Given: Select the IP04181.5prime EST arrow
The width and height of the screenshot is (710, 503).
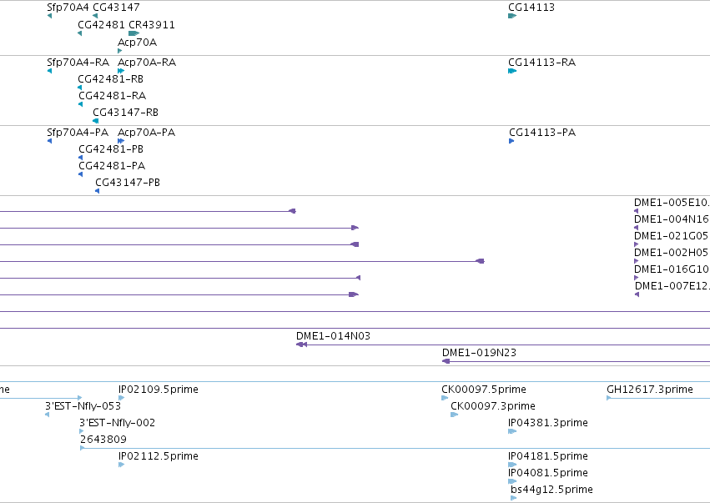Looking at the screenshot, I should pyautogui.click(x=512, y=465).
